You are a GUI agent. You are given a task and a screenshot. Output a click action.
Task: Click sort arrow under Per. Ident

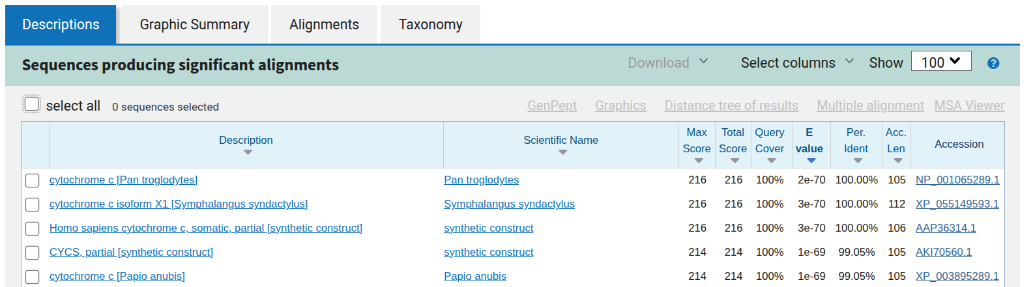858,161
